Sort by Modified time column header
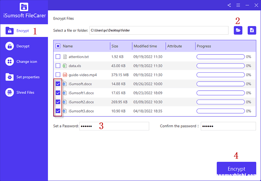 coord(145,46)
